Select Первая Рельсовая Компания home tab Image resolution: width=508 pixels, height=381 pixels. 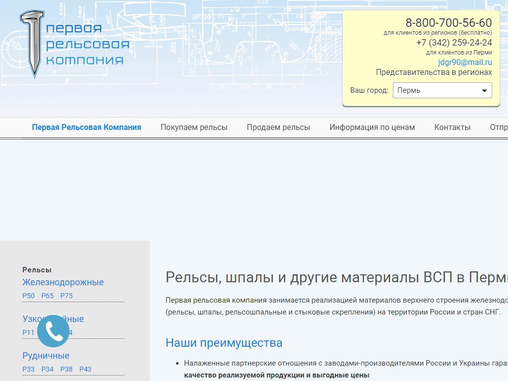pos(86,127)
